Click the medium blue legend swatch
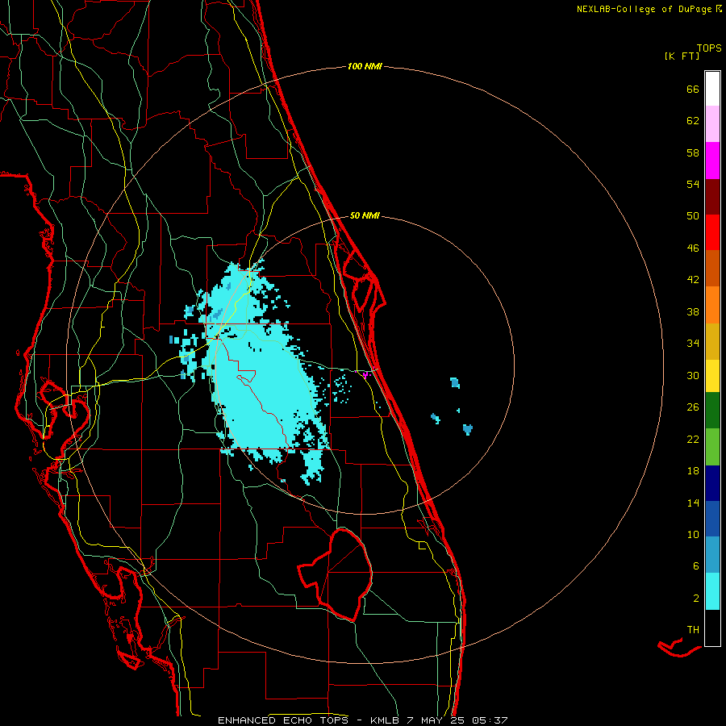This screenshot has width=726, height=726. [x=712, y=519]
